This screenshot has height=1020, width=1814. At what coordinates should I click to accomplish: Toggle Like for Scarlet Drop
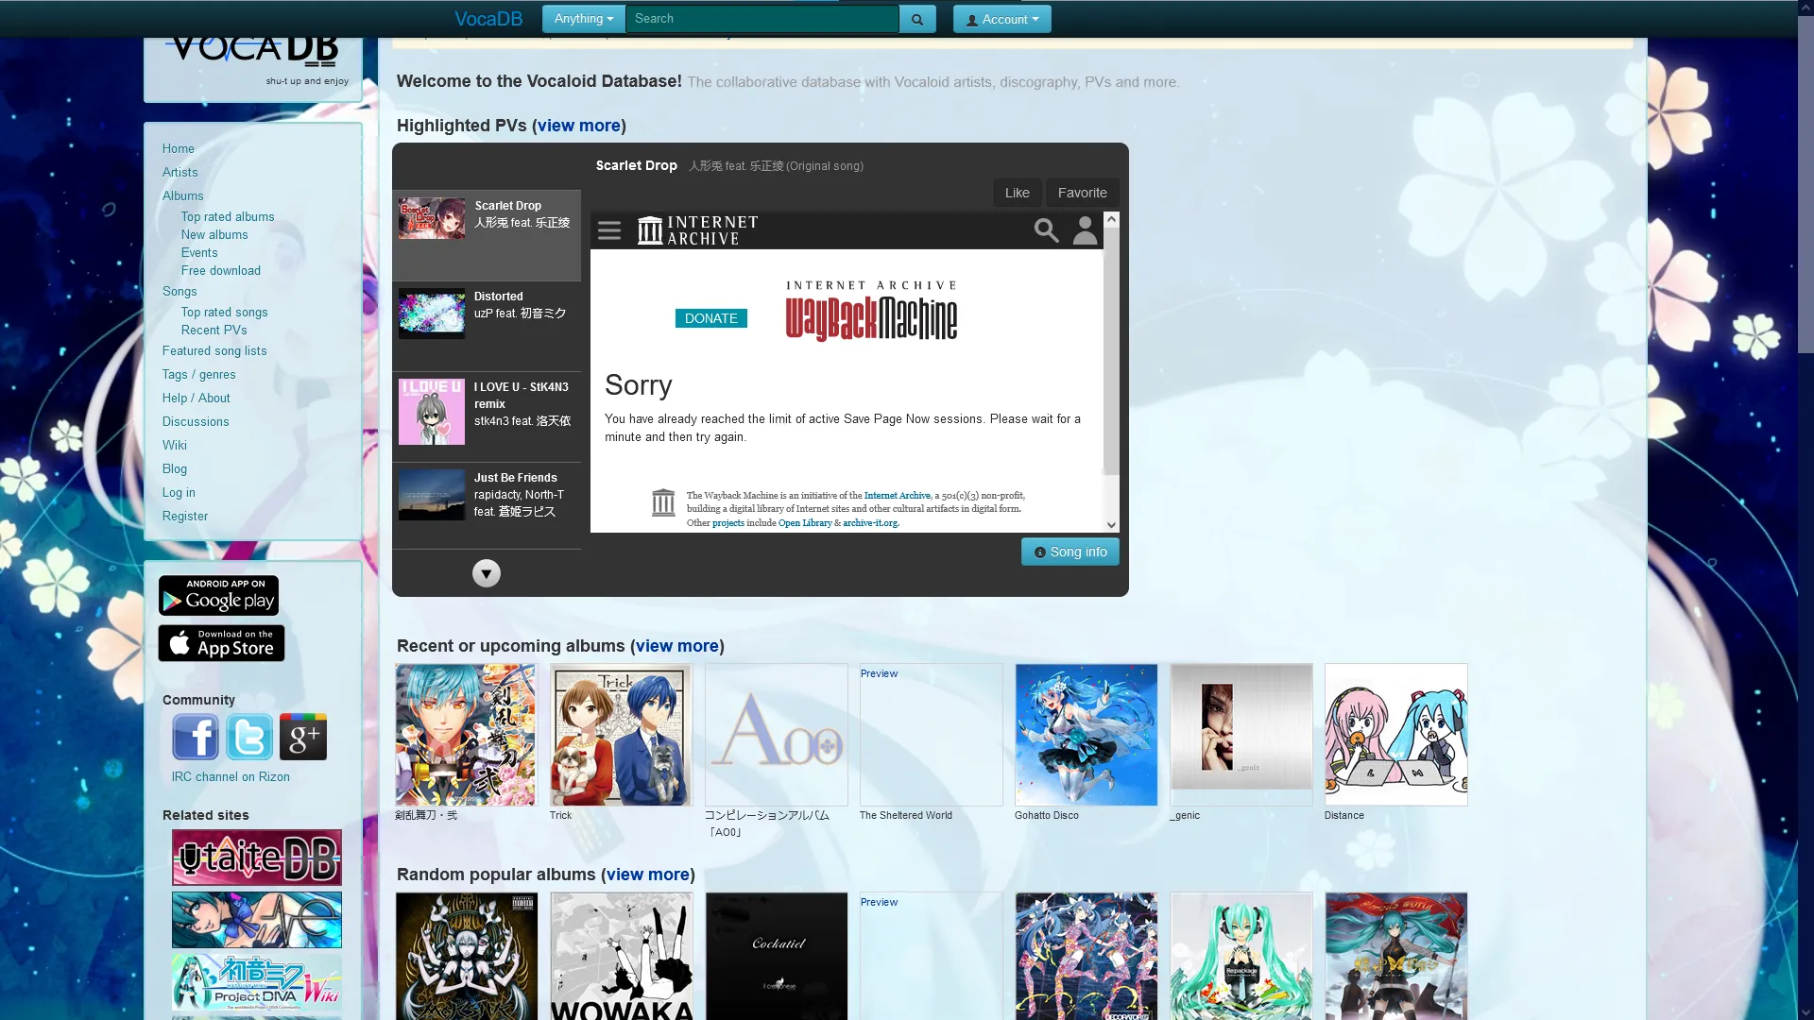tap(1017, 193)
